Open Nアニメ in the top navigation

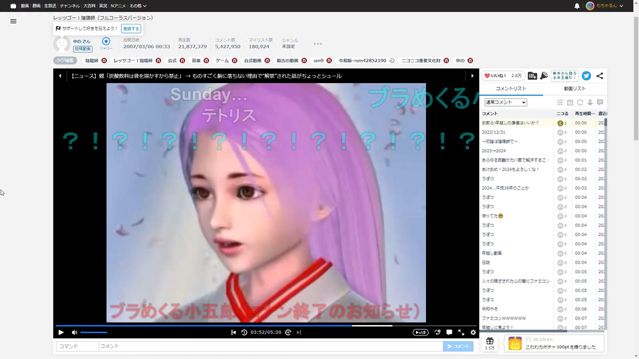point(118,6)
